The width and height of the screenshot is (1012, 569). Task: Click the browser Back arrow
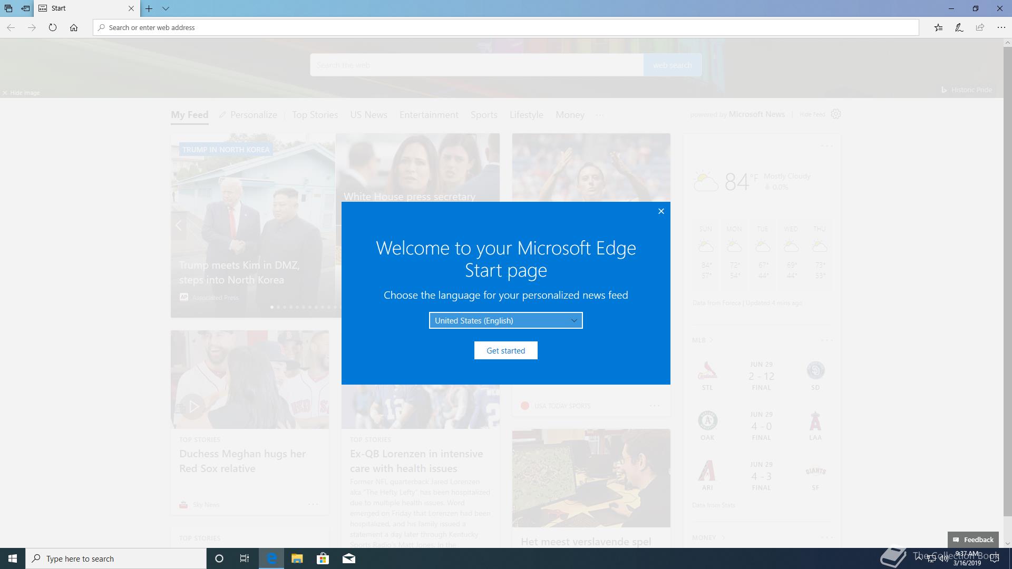pyautogui.click(x=11, y=27)
